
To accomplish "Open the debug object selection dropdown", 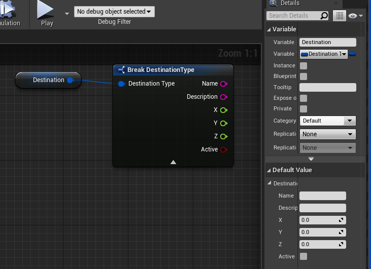I will click(x=114, y=12).
